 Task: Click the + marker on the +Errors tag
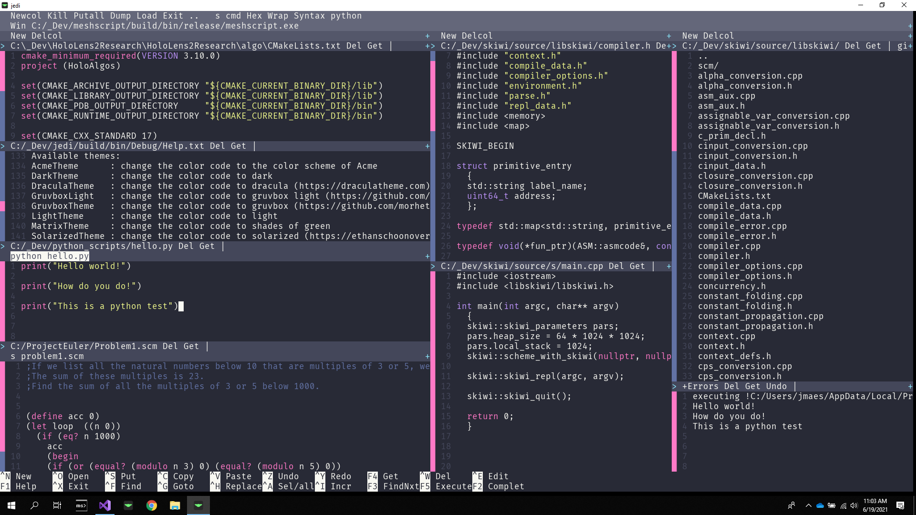[x=910, y=387]
